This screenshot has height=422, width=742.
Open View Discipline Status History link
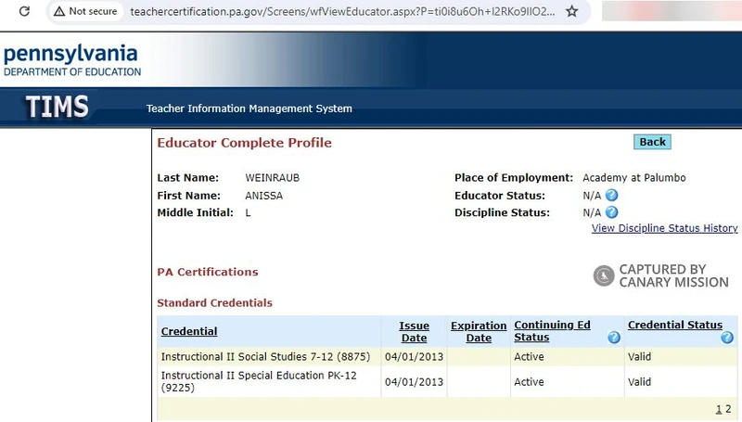pyautogui.click(x=664, y=228)
